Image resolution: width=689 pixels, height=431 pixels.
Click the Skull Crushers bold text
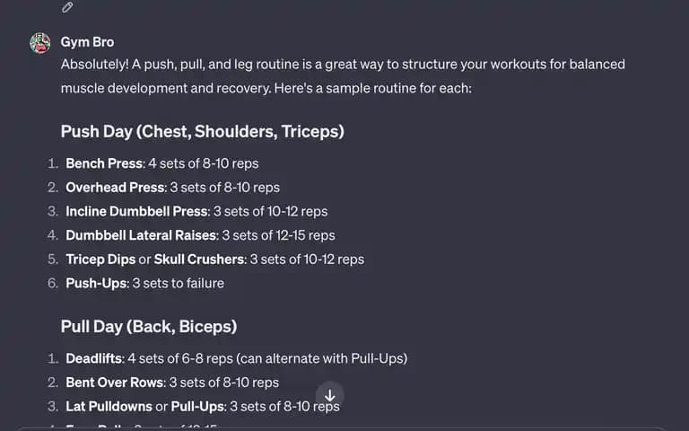tap(199, 259)
